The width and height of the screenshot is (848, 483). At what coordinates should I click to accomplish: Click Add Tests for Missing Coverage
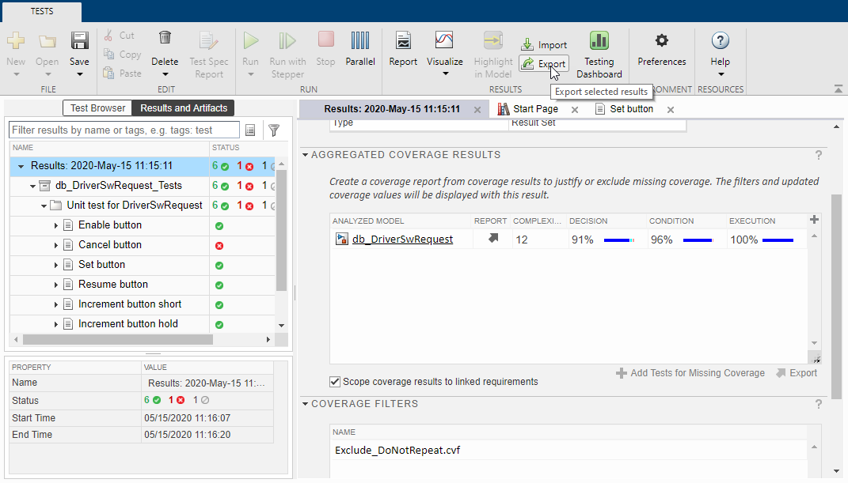click(x=690, y=373)
